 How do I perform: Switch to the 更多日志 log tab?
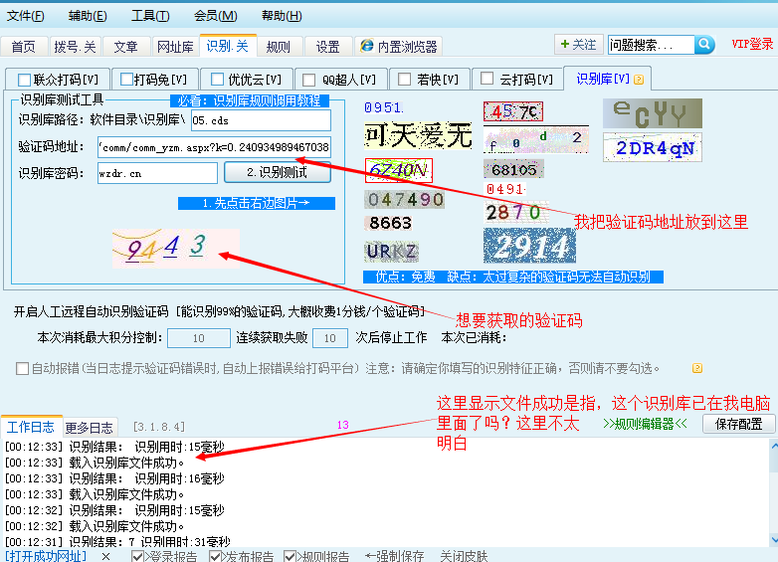click(x=90, y=427)
